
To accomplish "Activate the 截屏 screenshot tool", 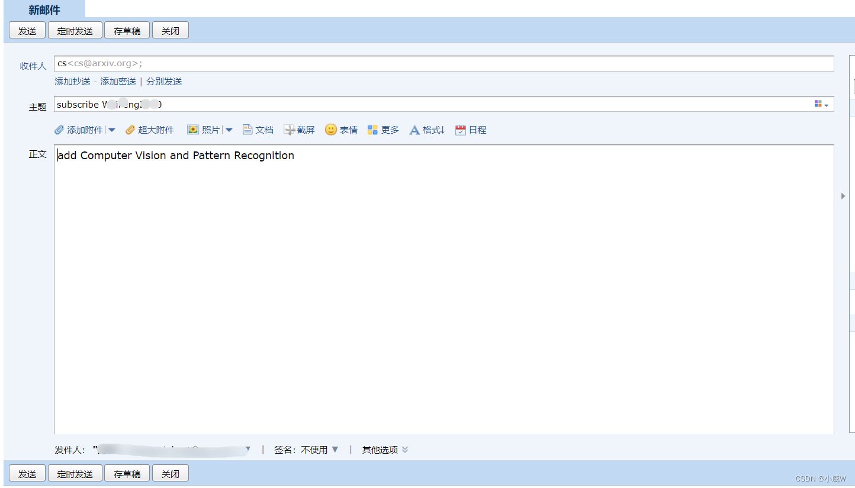I will pos(300,130).
